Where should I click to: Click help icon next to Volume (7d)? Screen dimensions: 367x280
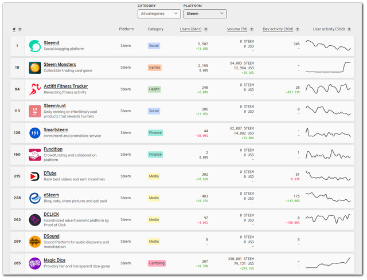pyautogui.click(x=252, y=29)
